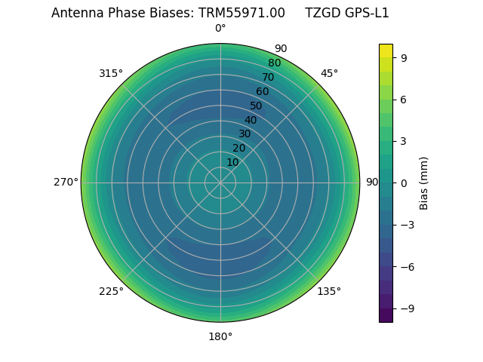This screenshot has width=483, height=362.
Task: Click the yellow top of the colorbar
Action: [386, 50]
